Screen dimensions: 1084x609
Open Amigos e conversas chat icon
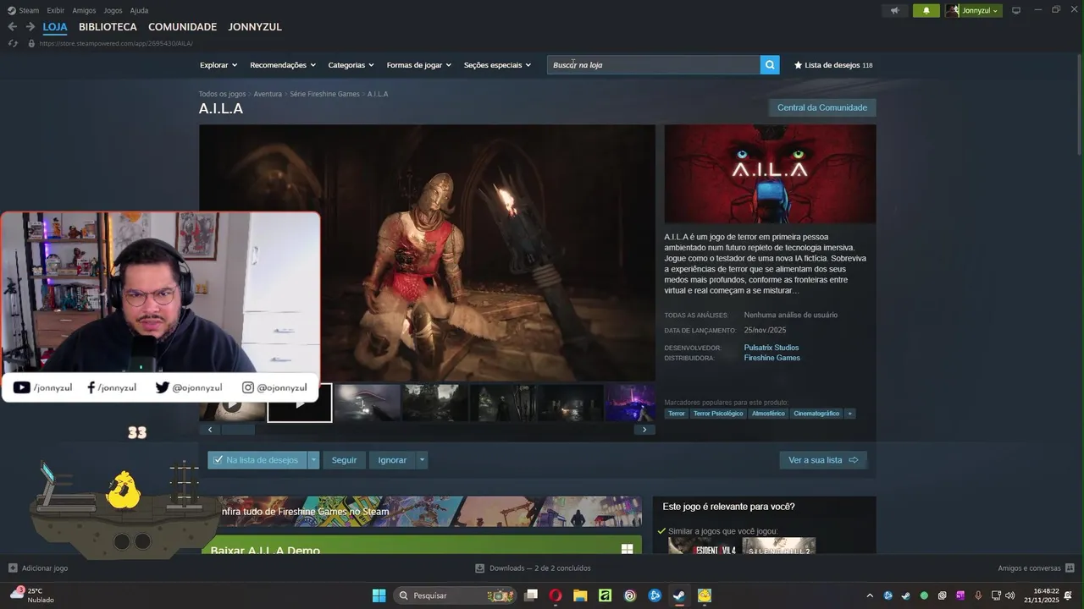point(1070,568)
